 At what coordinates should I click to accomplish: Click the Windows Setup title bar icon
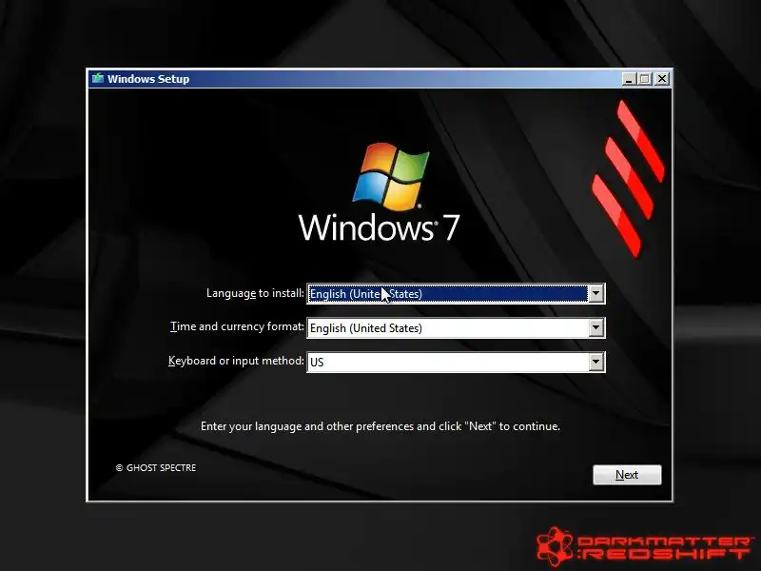[x=98, y=78]
